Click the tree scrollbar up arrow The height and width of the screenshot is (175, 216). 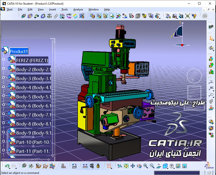53,41
